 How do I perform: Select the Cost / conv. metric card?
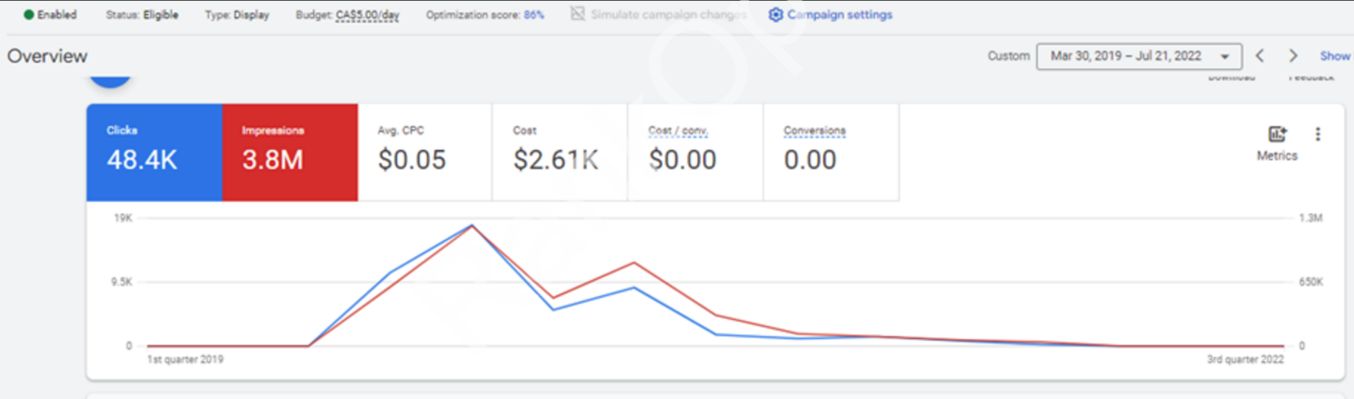click(x=694, y=152)
